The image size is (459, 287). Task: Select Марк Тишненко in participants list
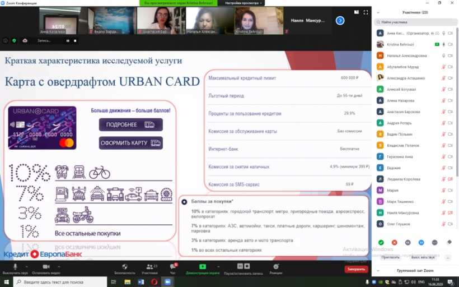click(415, 202)
